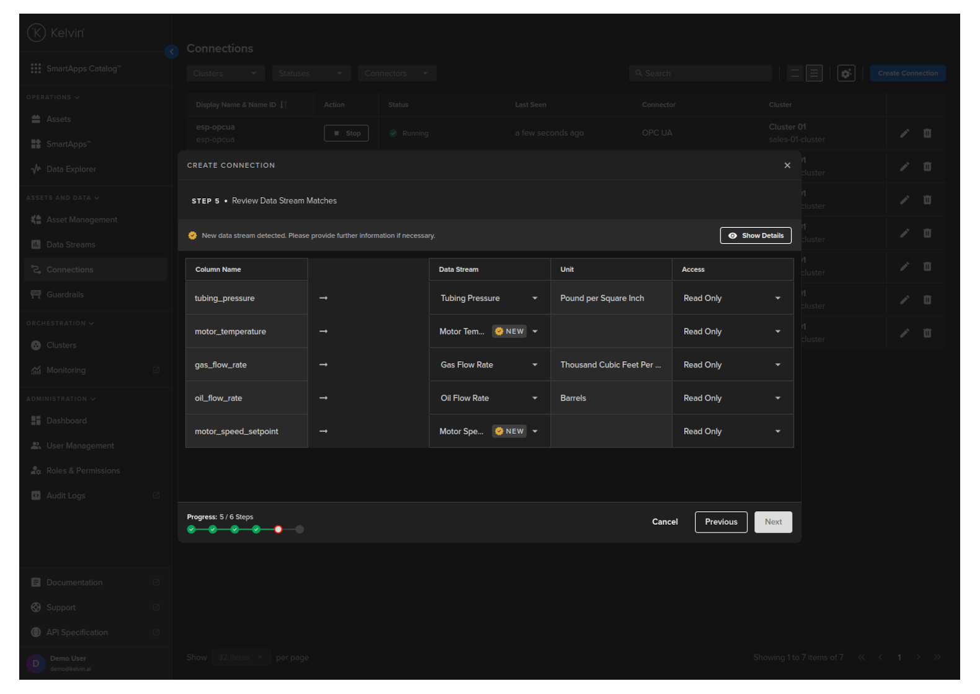This screenshot has width=980, height=694.
Task: Open Data Explorer from sidebar
Action: 71,169
